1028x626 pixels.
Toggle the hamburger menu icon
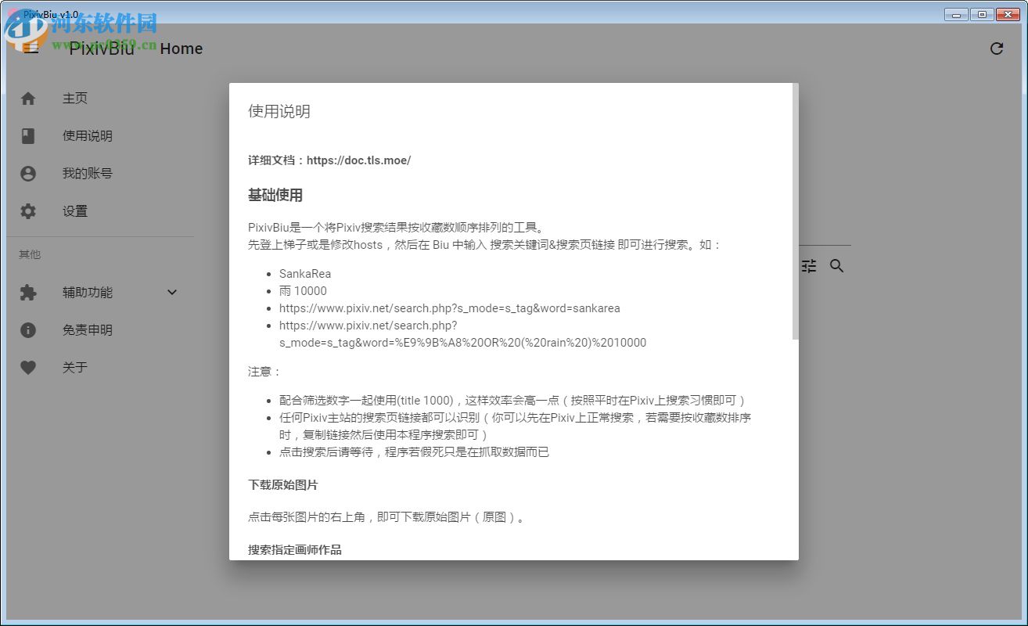point(31,48)
